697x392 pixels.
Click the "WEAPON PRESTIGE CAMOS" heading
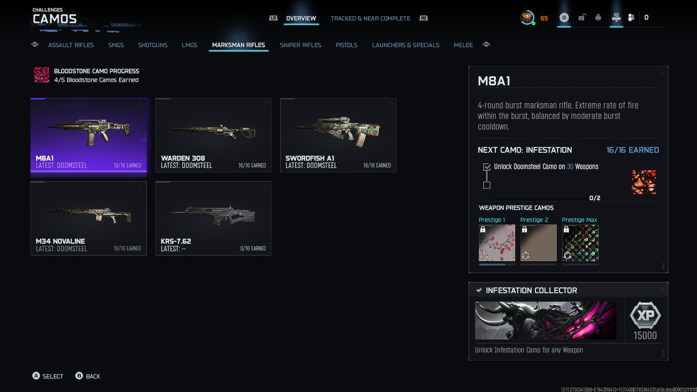click(516, 208)
